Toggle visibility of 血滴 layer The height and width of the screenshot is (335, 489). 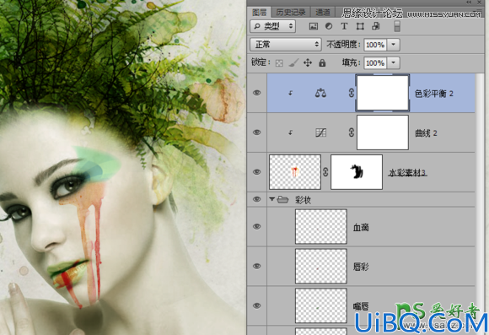(x=256, y=227)
